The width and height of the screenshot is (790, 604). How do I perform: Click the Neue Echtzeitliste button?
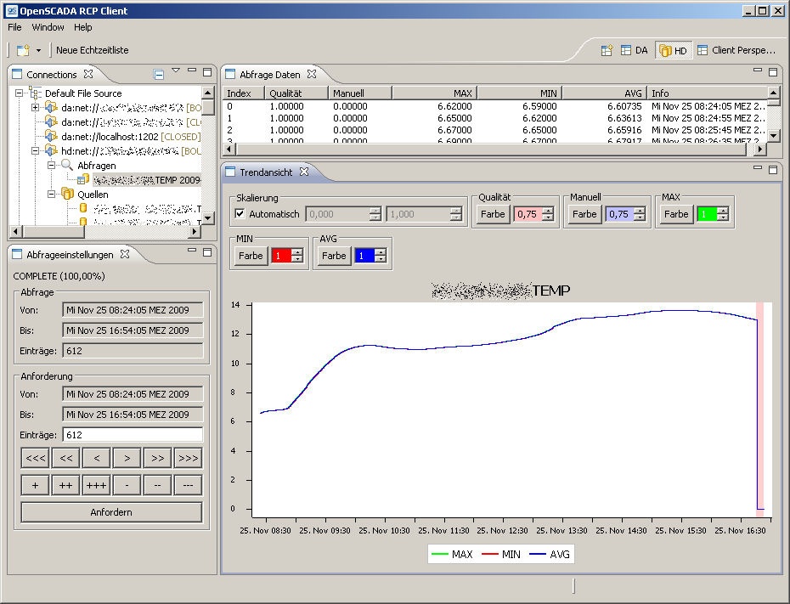pos(93,50)
